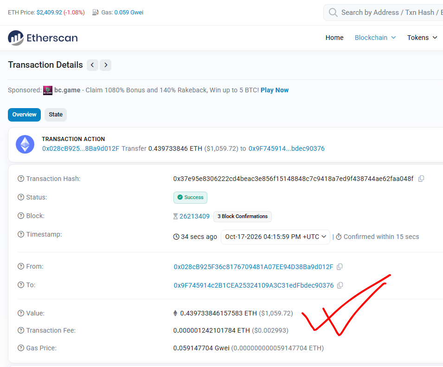Copy the From address
Screen dimensions: 443x367
coord(340,267)
